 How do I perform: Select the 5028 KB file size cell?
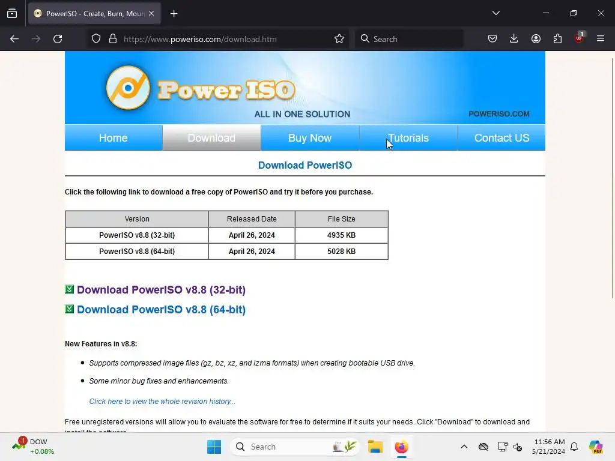[342, 252]
